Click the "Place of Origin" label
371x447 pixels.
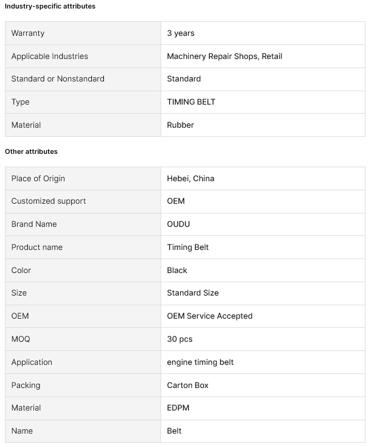click(38, 179)
